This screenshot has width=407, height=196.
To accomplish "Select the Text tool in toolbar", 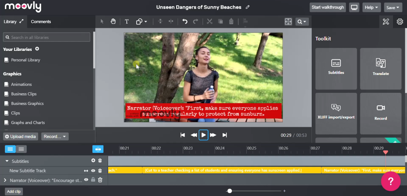I will point(127,22).
